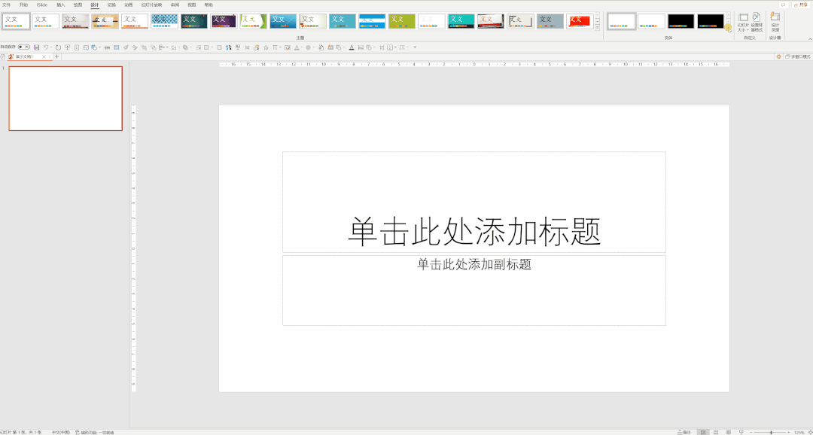
Task: Toggle the 自动保存 autosave switch
Action: [24, 47]
